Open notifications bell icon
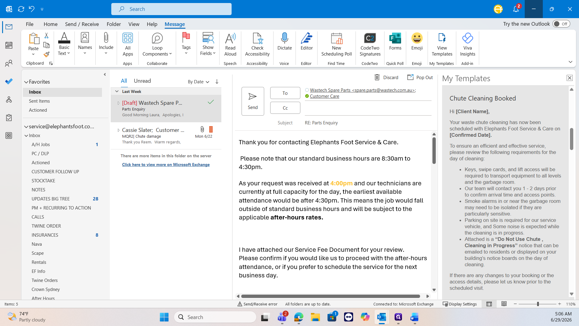 click(516, 9)
